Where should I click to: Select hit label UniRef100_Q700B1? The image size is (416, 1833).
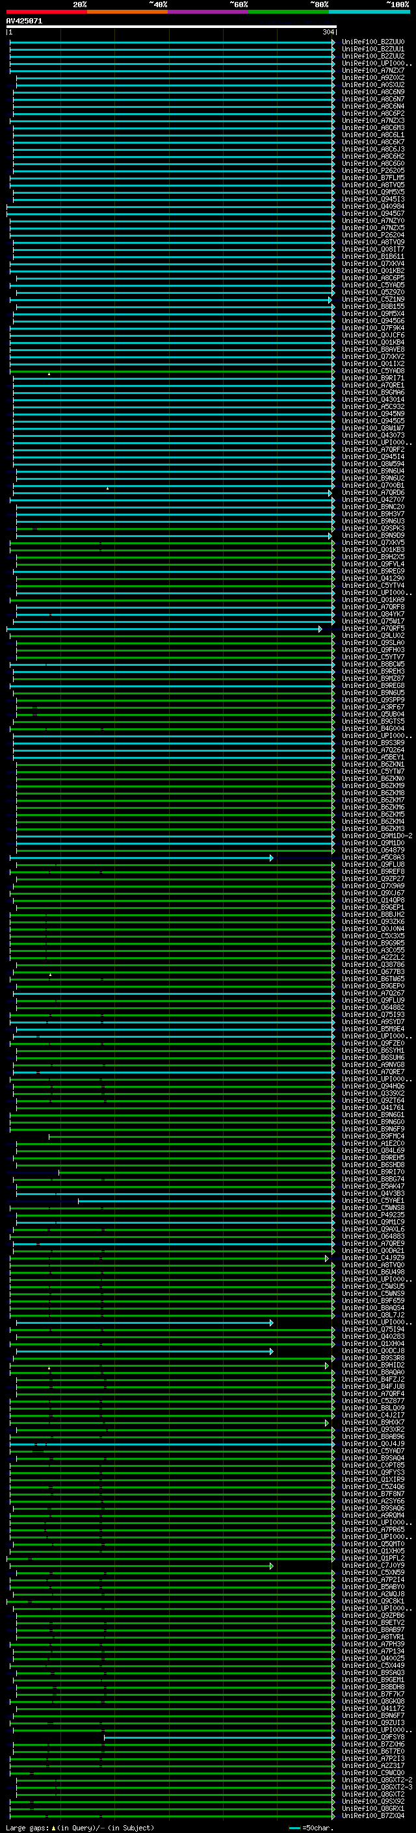tap(373, 485)
